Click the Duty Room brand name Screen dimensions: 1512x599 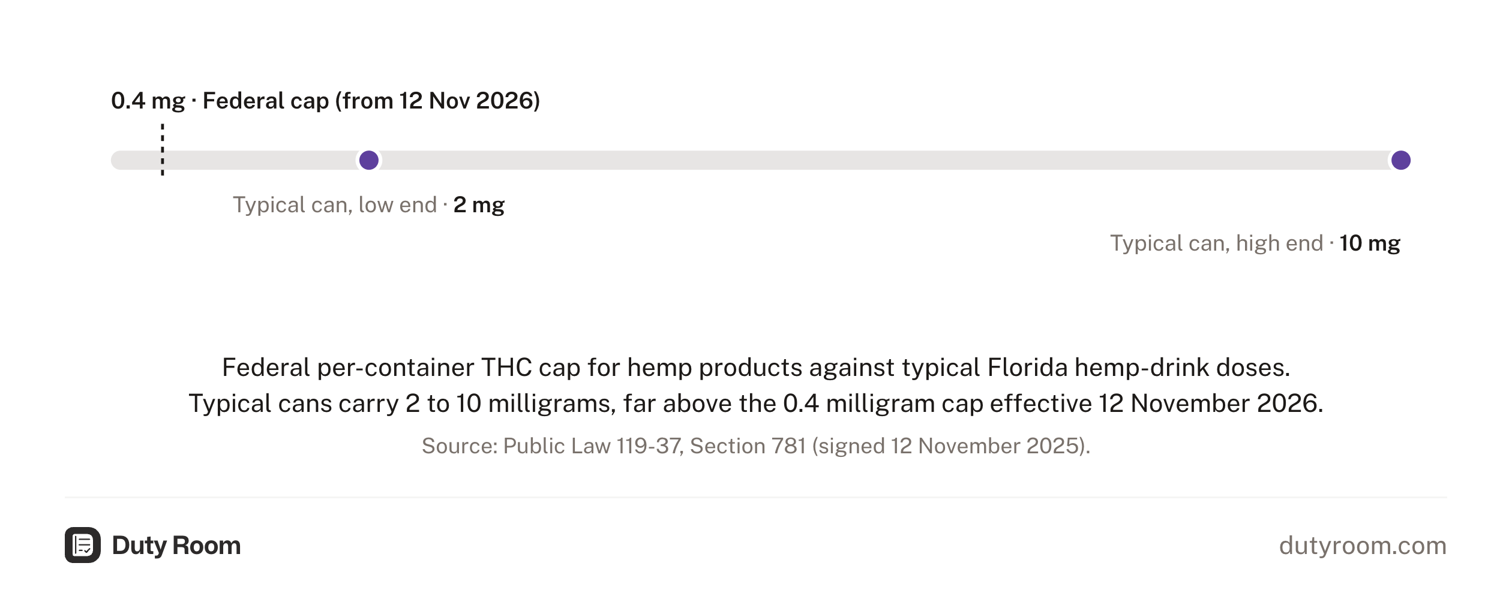(x=176, y=546)
